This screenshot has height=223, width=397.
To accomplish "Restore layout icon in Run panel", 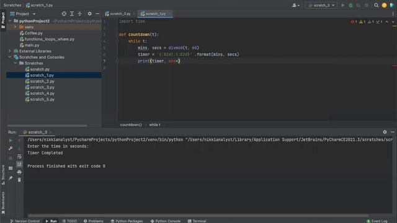I will tap(11, 168).
